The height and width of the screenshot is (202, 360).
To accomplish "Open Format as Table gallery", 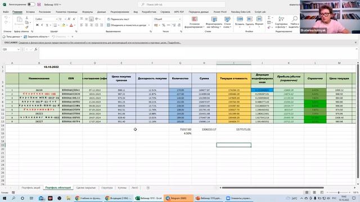I will [x=214, y=22].
